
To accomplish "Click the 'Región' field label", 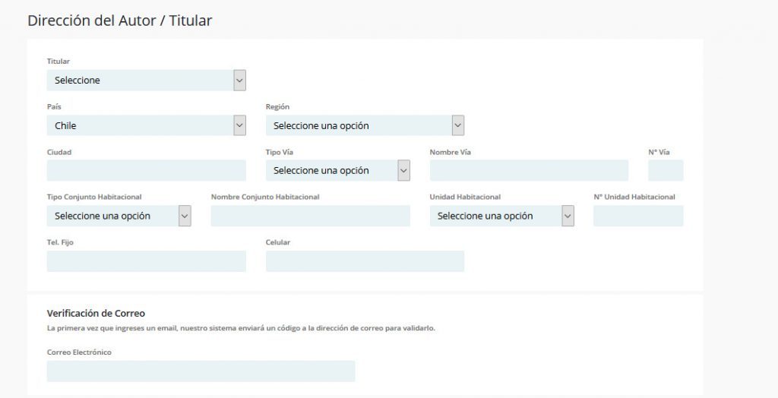I will [x=277, y=106].
